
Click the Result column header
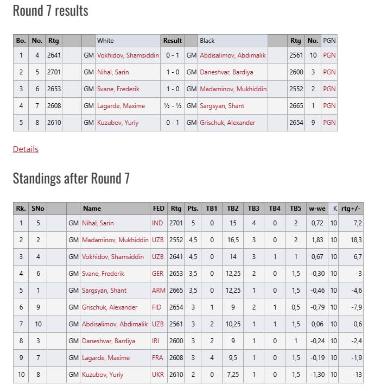pos(173,41)
